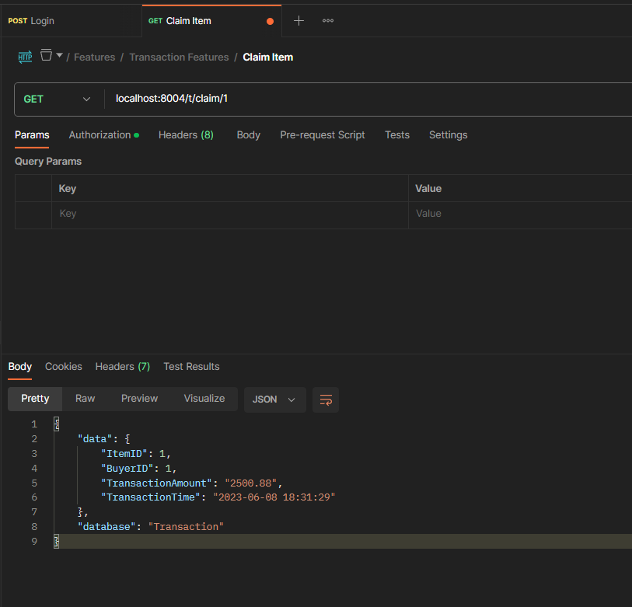Image resolution: width=632 pixels, height=607 pixels.
Task: Toggle word wrap icon in response
Action: (326, 399)
